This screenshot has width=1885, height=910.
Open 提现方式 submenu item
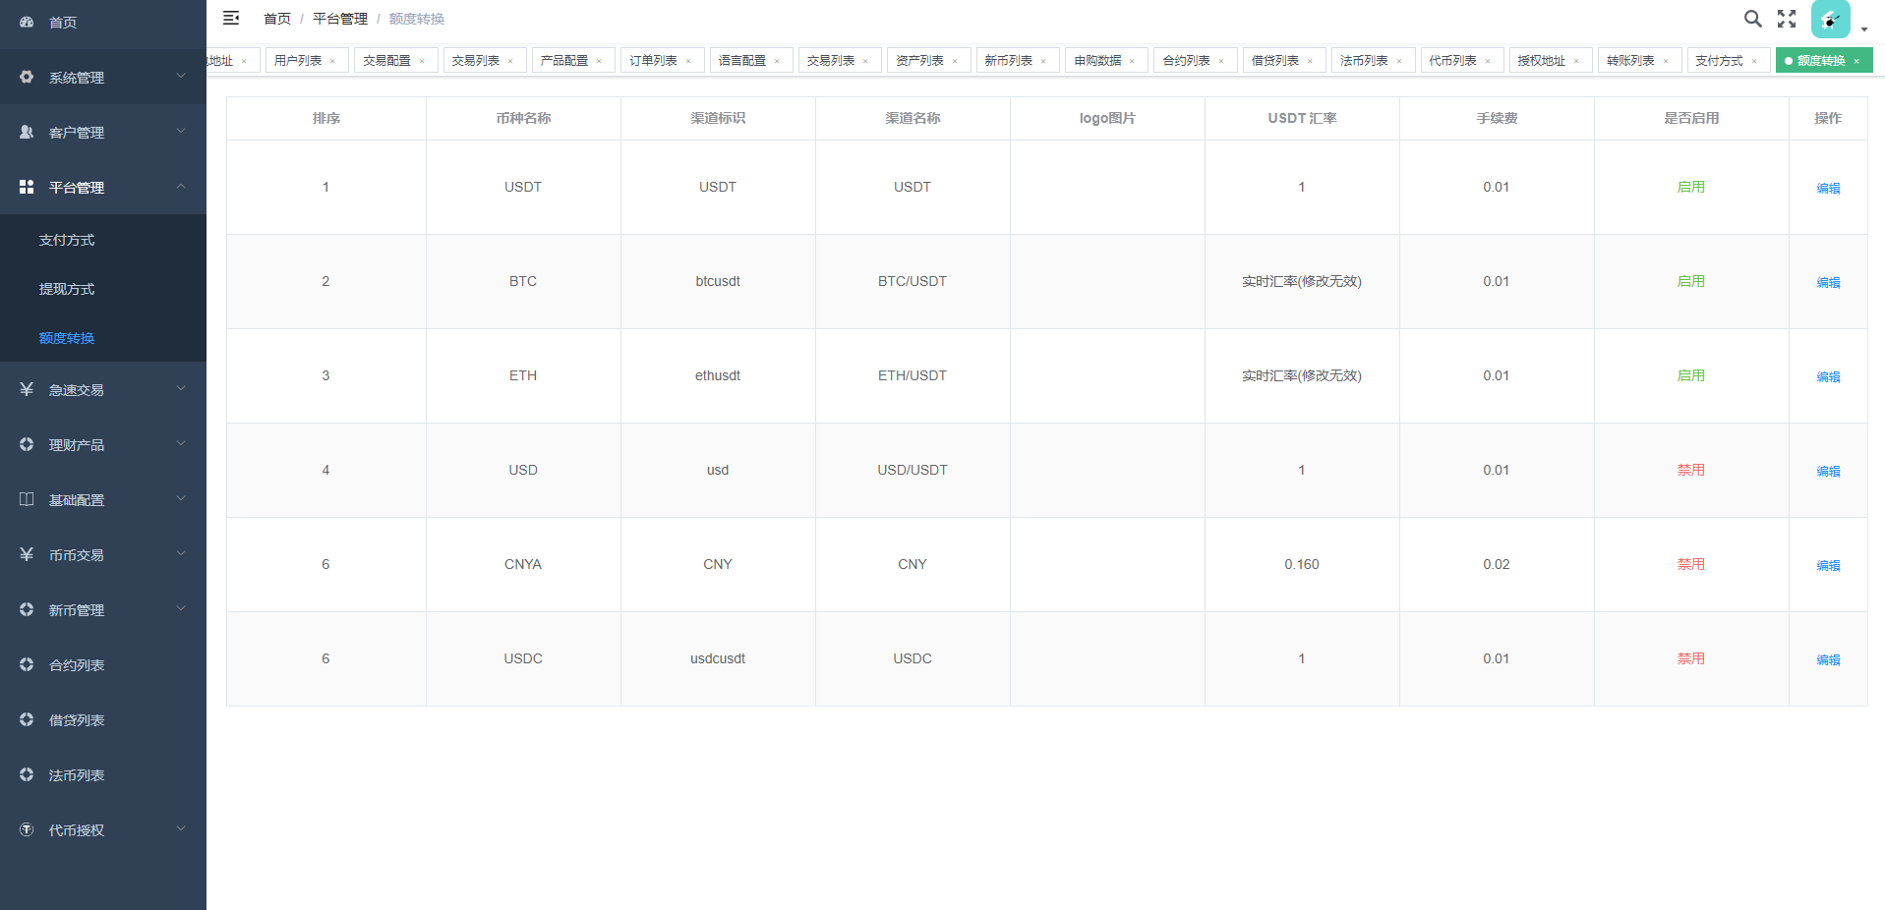pos(67,289)
